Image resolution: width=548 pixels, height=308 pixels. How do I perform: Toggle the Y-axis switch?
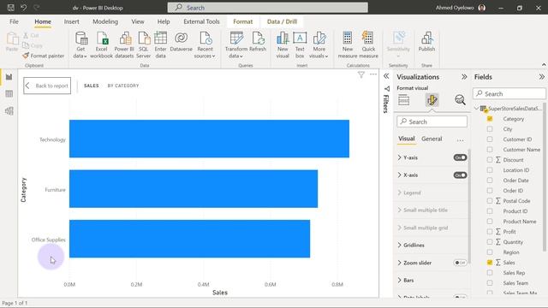[460, 157]
